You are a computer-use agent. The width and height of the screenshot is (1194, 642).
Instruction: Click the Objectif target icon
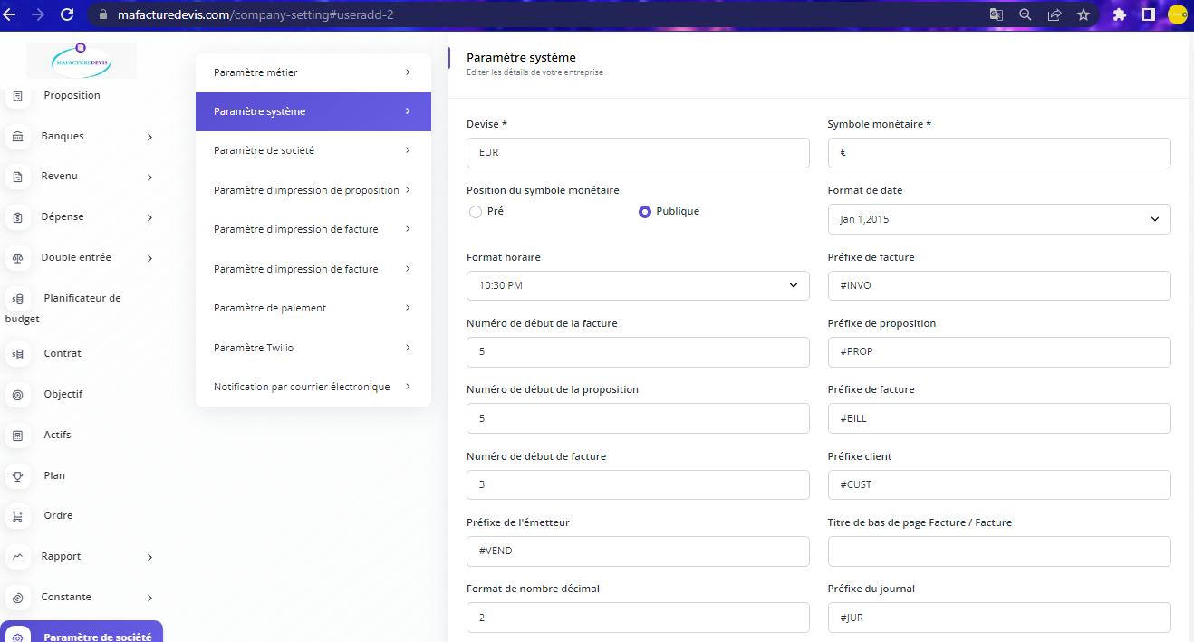tap(17, 395)
